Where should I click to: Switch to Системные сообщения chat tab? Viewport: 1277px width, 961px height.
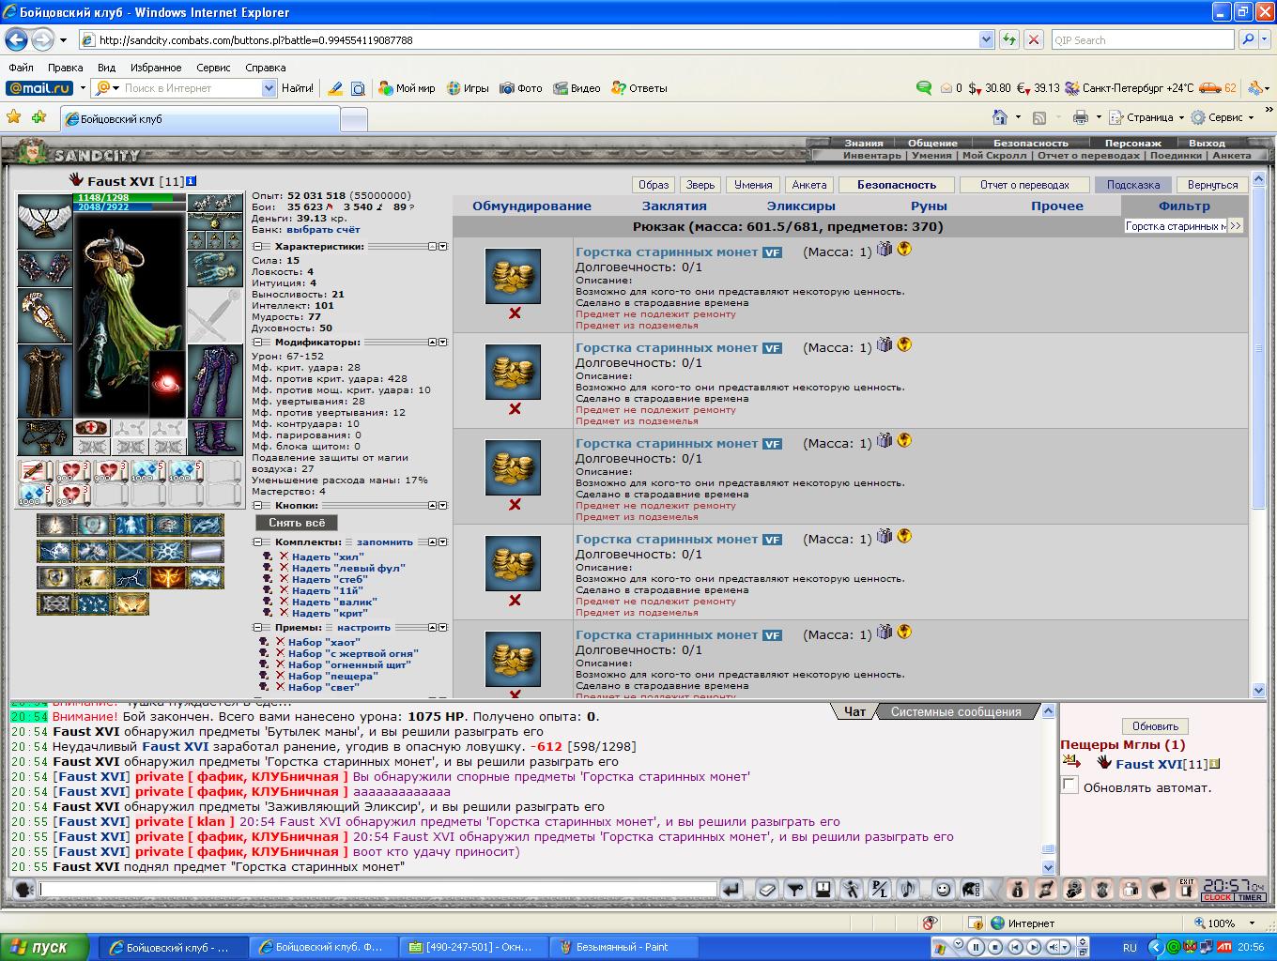pyautogui.click(x=956, y=711)
